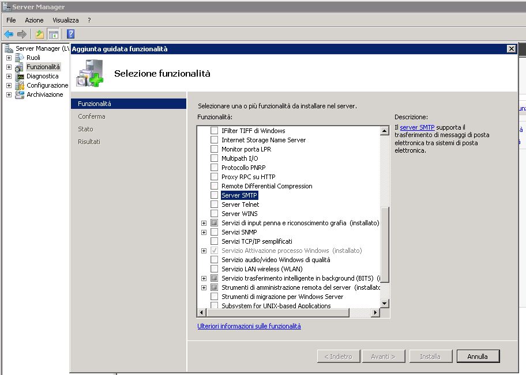The width and height of the screenshot is (526, 375).
Task: Open the ? help menu
Action: pyautogui.click(x=89, y=20)
